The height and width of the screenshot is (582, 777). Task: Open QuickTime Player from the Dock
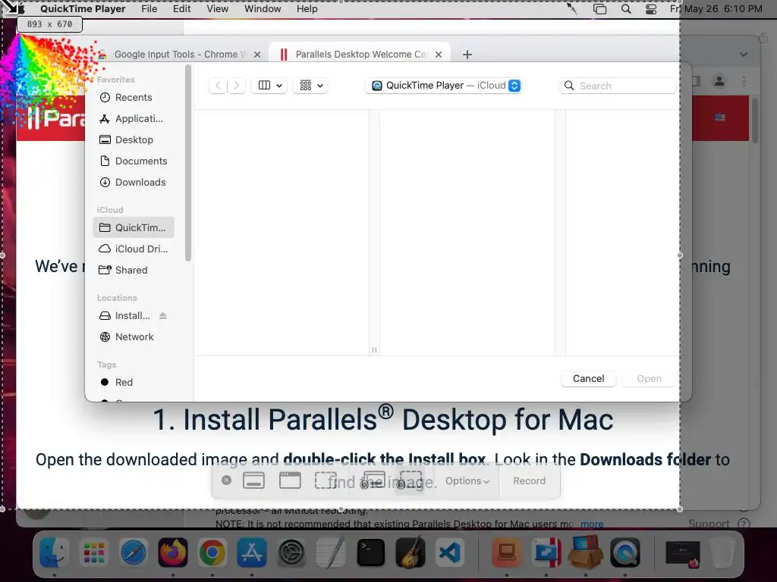(x=625, y=552)
